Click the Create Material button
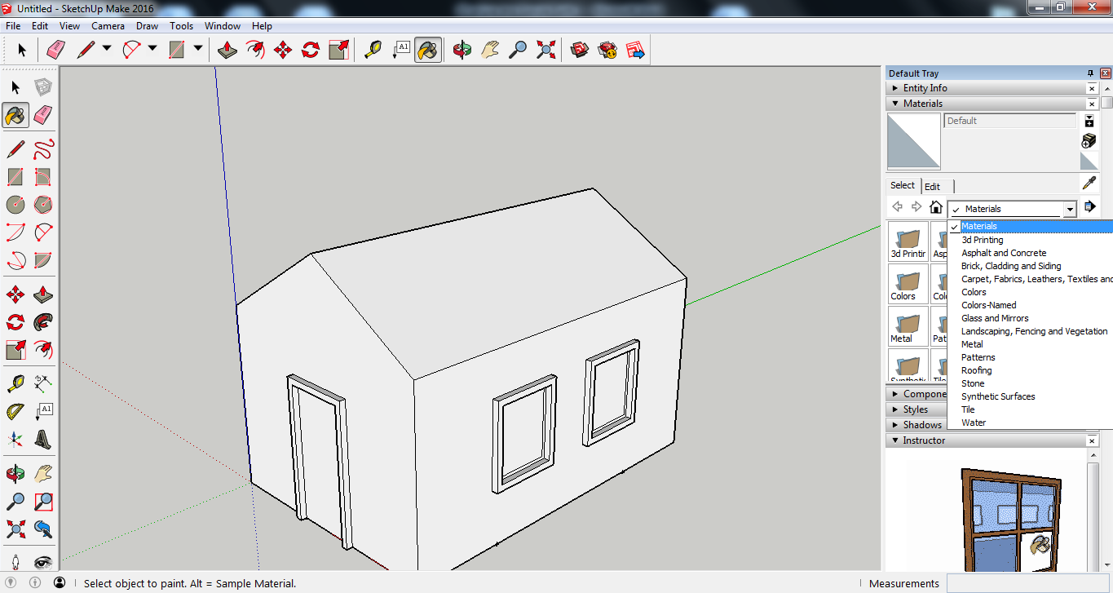The image size is (1113, 593). point(1089,140)
